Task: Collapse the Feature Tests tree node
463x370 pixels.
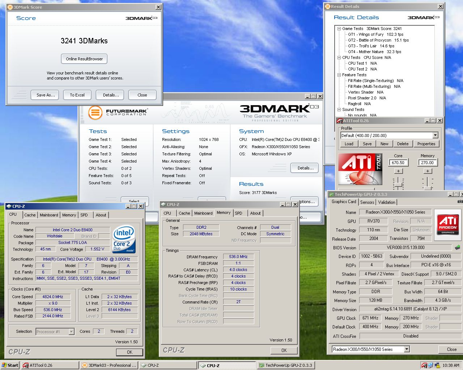Action: point(339,75)
